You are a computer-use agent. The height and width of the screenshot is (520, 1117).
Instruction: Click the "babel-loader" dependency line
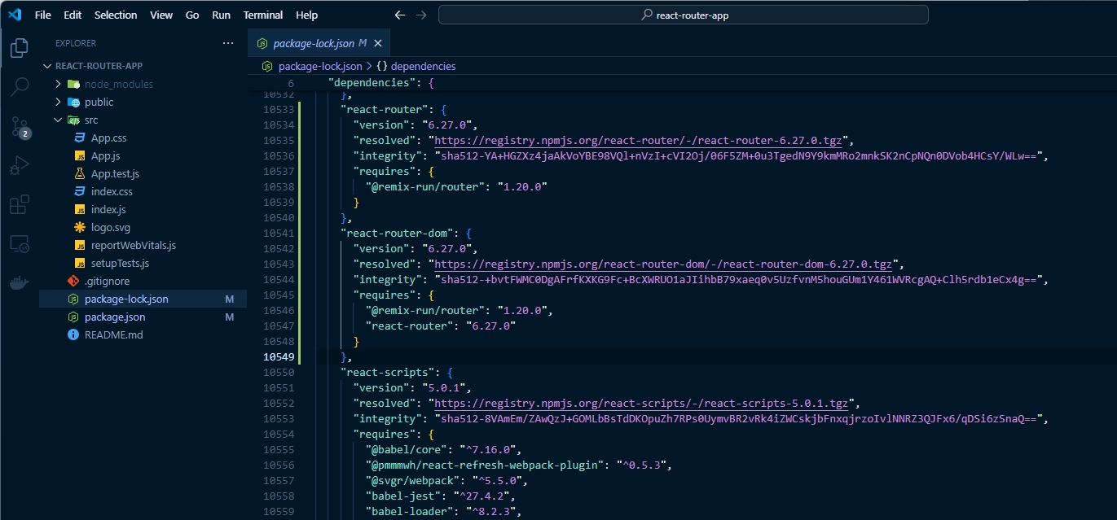443,511
